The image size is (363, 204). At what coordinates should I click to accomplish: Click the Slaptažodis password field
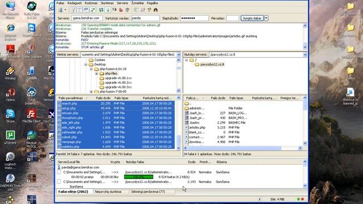pyautogui.click(x=194, y=18)
